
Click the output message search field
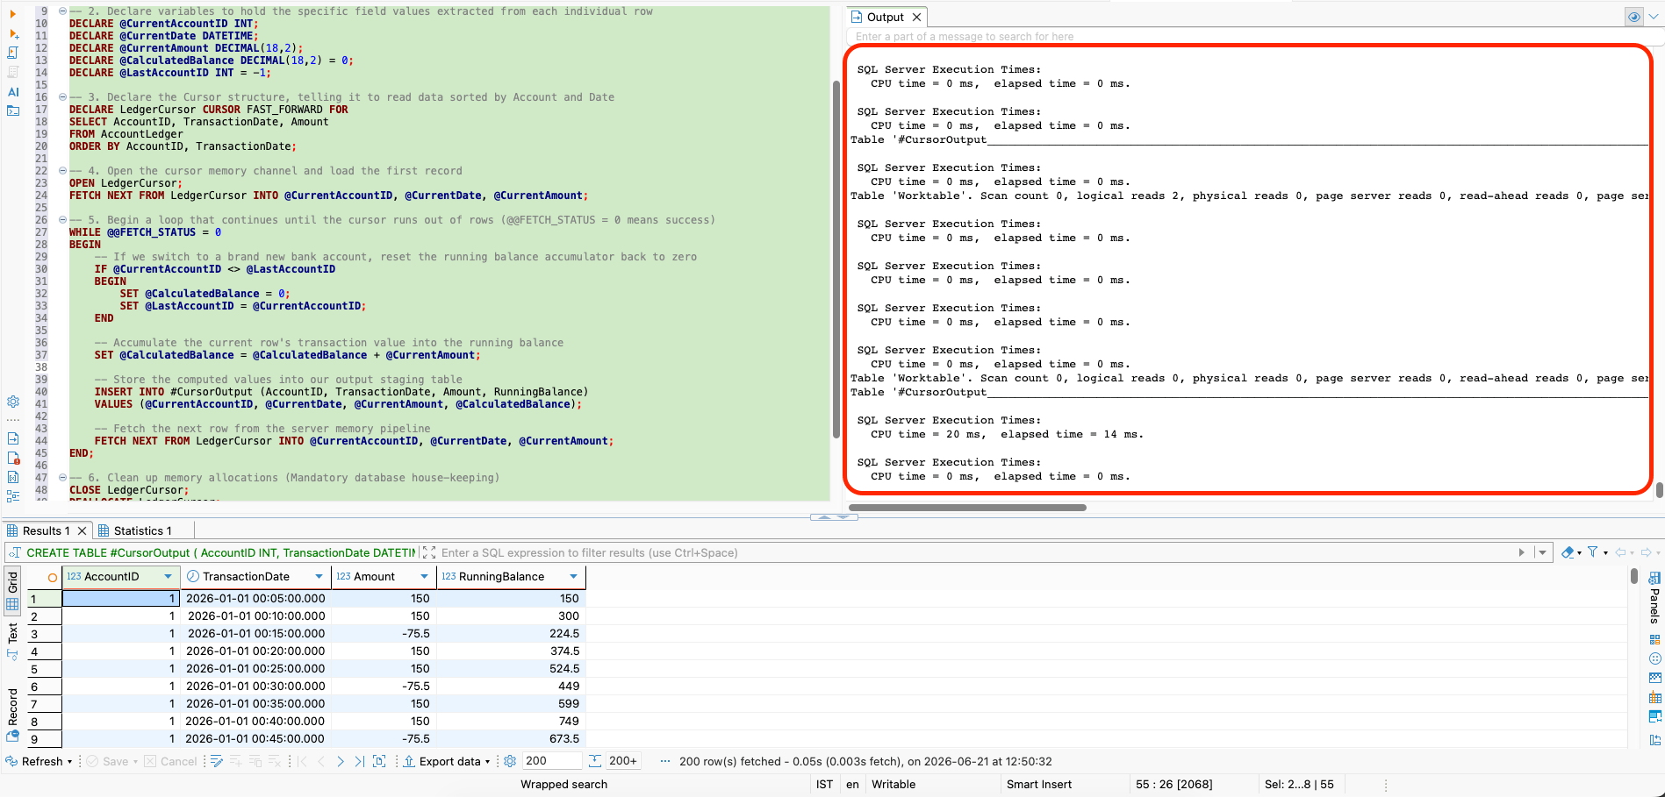point(1251,36)
